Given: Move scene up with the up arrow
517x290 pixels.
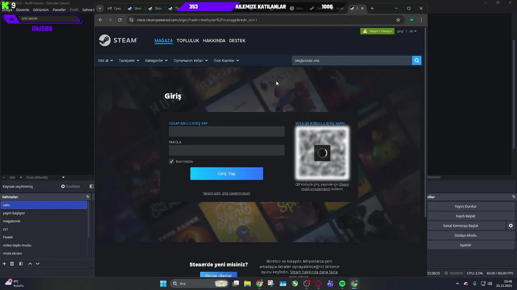Looking at the screenshot, I should 30,263.
